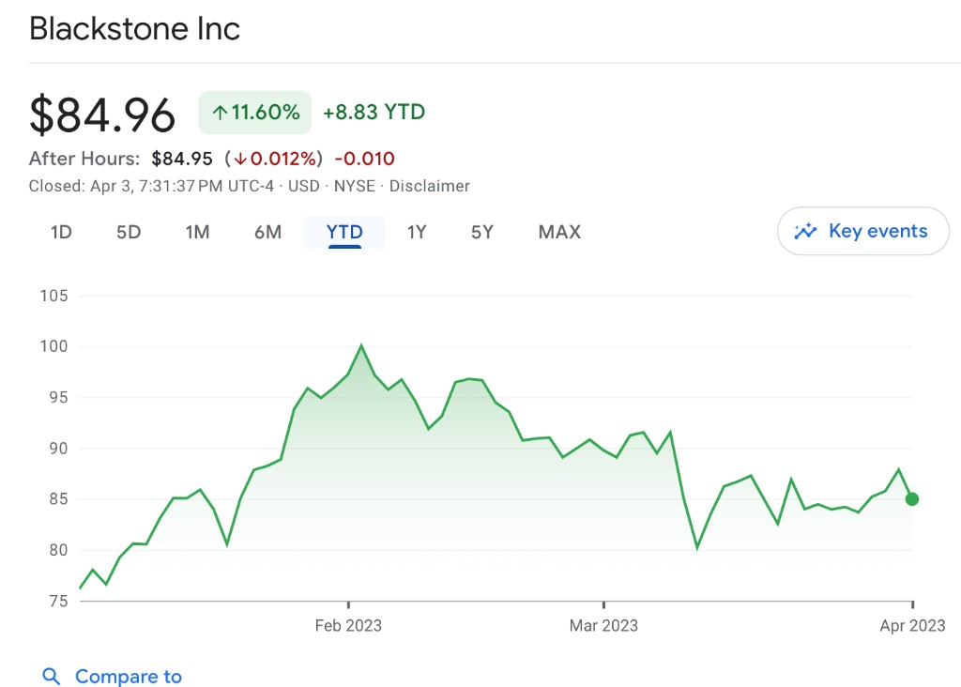Click the Feb 2023 axis marker

click(348, 625)
